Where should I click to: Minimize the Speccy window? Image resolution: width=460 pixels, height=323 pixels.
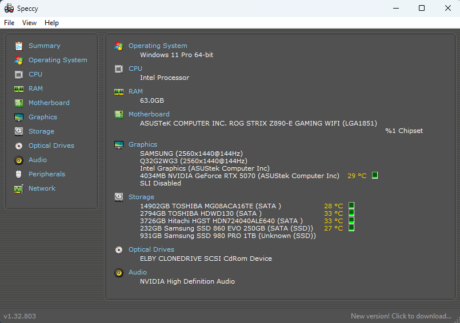click(x=396, y=8)
